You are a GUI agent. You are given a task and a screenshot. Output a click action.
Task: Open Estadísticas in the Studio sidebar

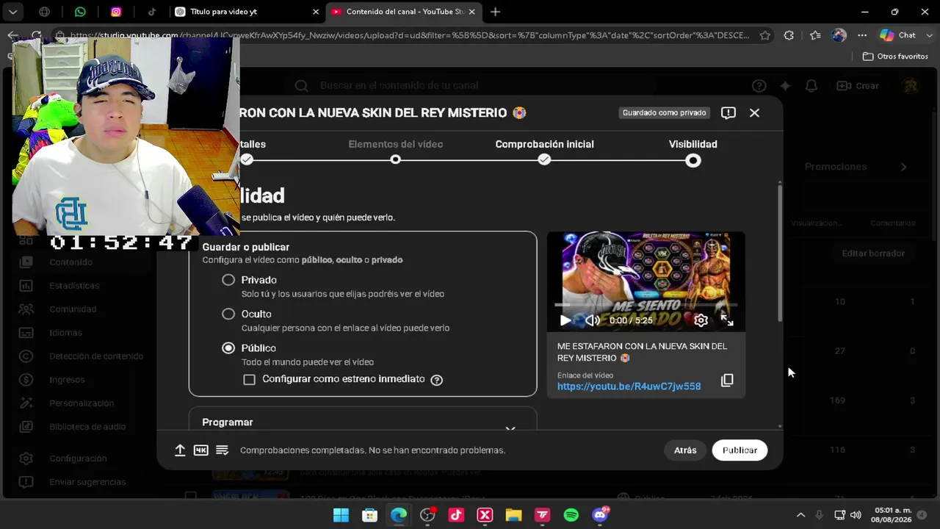[74, 286]
